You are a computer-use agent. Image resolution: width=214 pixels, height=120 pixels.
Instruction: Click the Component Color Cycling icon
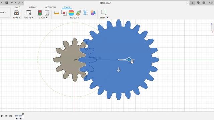(93, 13)
